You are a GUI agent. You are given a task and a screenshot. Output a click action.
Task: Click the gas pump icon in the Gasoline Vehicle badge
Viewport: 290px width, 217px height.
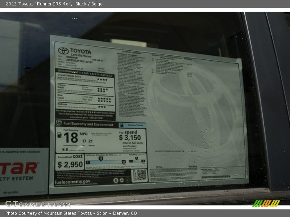click(121, 125)
